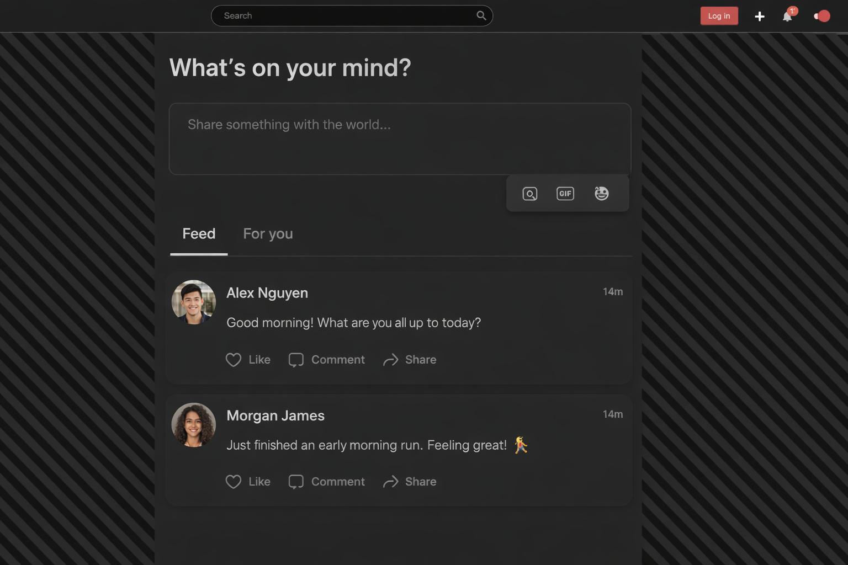Click the Morgan James name link

275,415
